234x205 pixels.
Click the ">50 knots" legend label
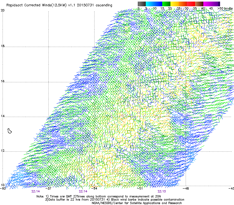click(x=225, y=8)
